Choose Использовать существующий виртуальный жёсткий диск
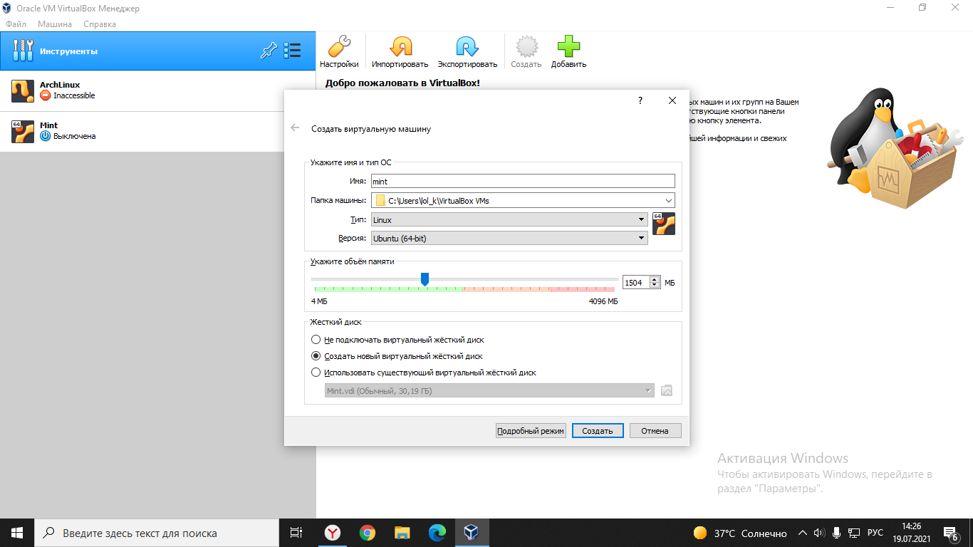Viewport: 973px width, 547px height. (x=316, y=372)
